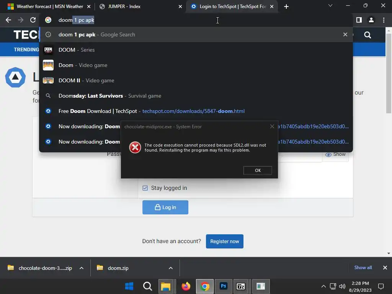Viewport: 392px width, 294px height.
Task: Reload the page with the refresh icon
Action: (x=33, y=20)
